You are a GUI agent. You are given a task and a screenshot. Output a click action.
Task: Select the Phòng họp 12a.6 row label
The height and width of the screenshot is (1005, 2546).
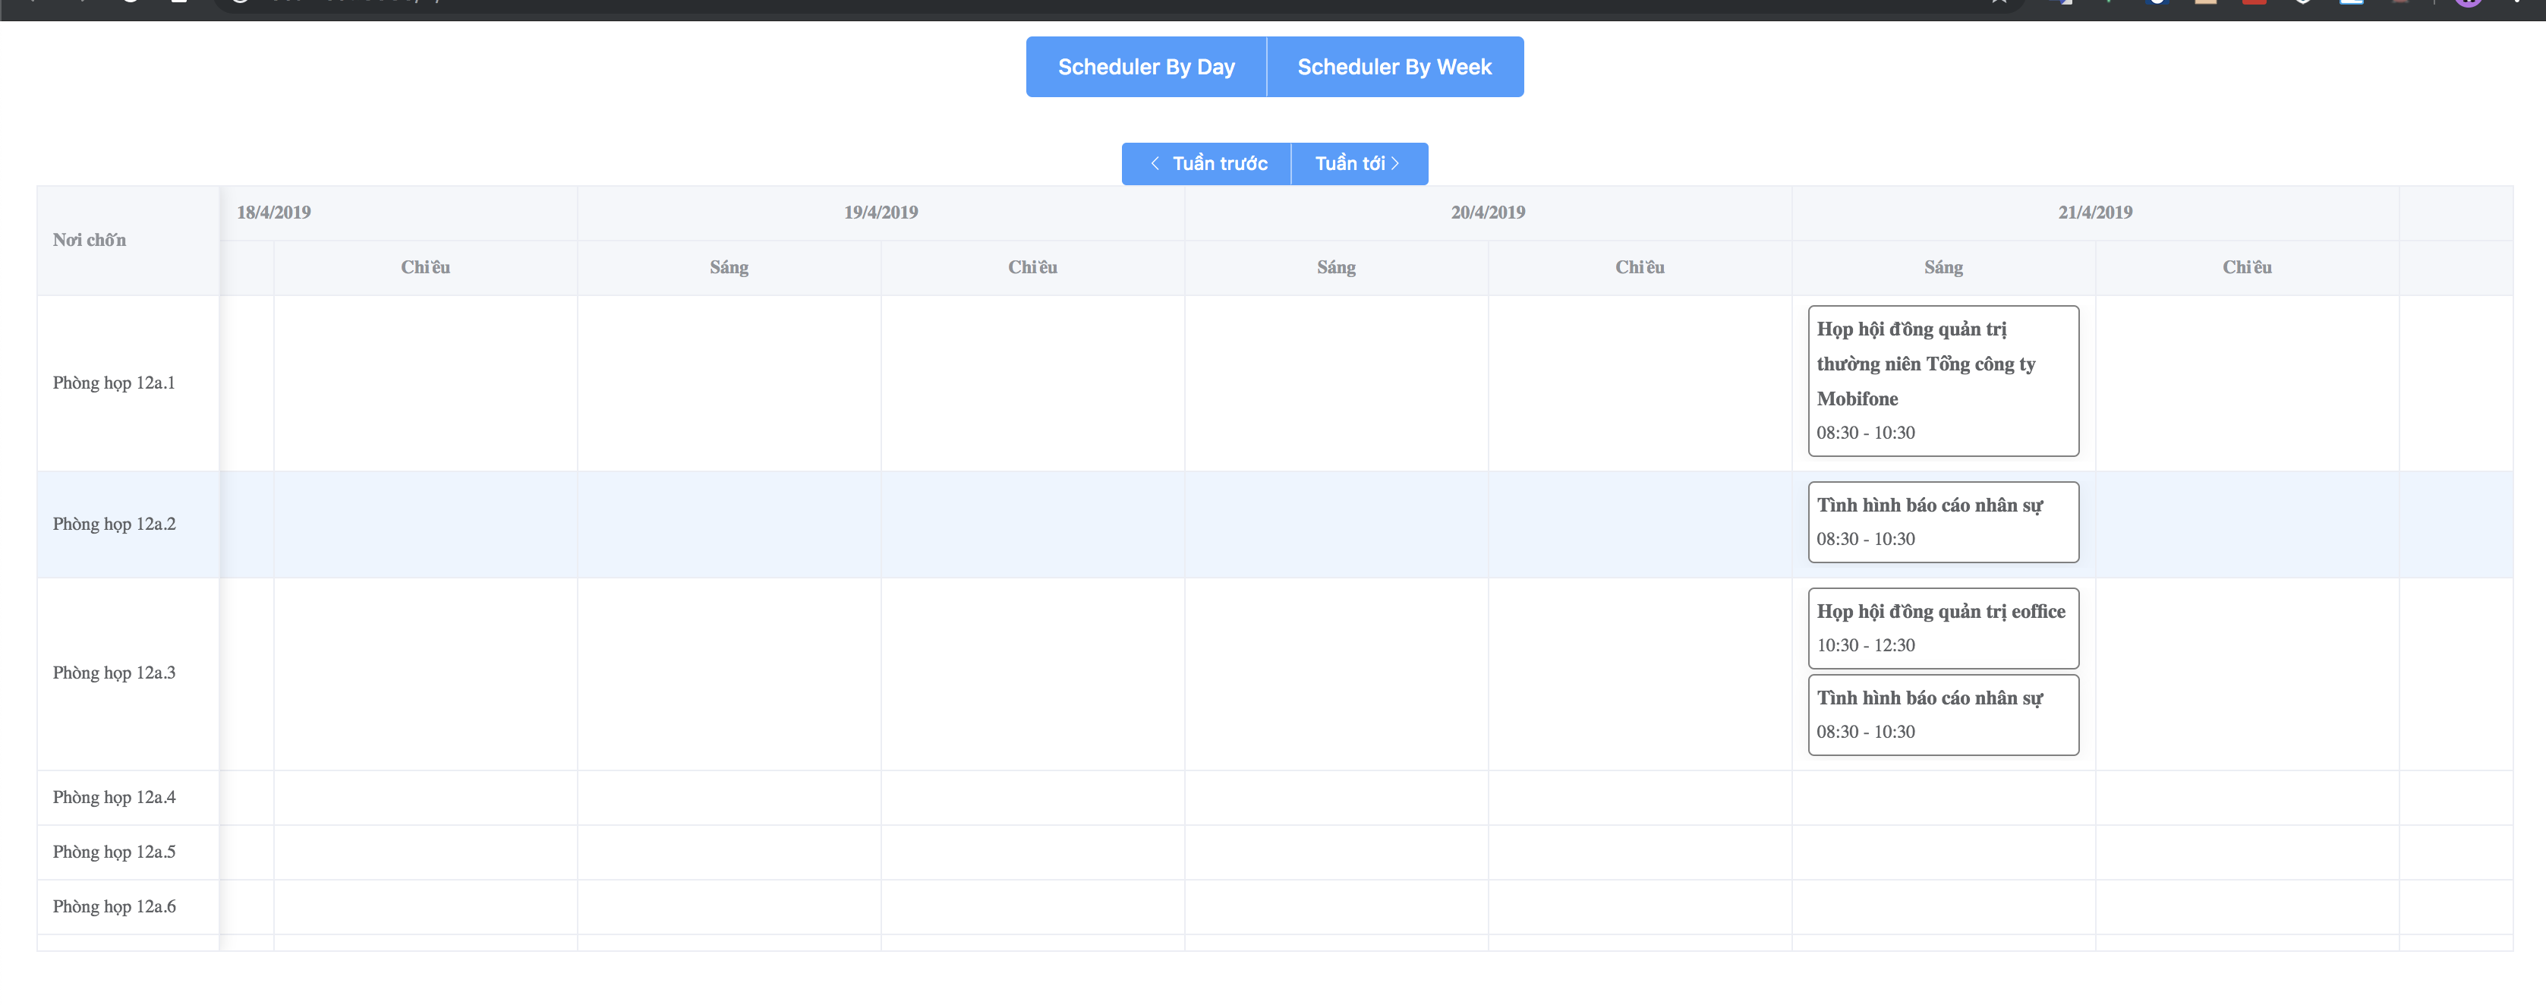tap(114, 907)
